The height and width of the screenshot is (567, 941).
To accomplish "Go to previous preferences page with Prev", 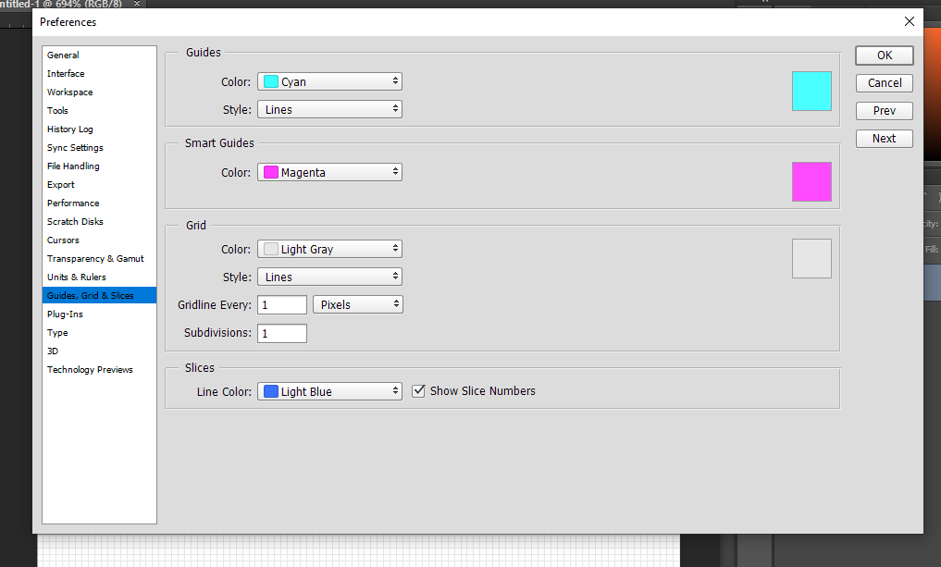I will pyautogui.click(x=885, y=111).
